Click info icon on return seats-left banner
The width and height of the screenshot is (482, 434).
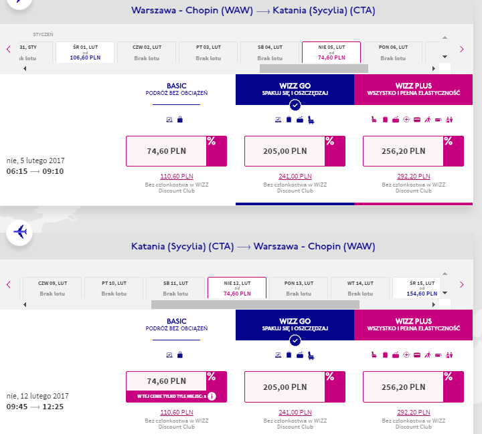pos(212,397)
